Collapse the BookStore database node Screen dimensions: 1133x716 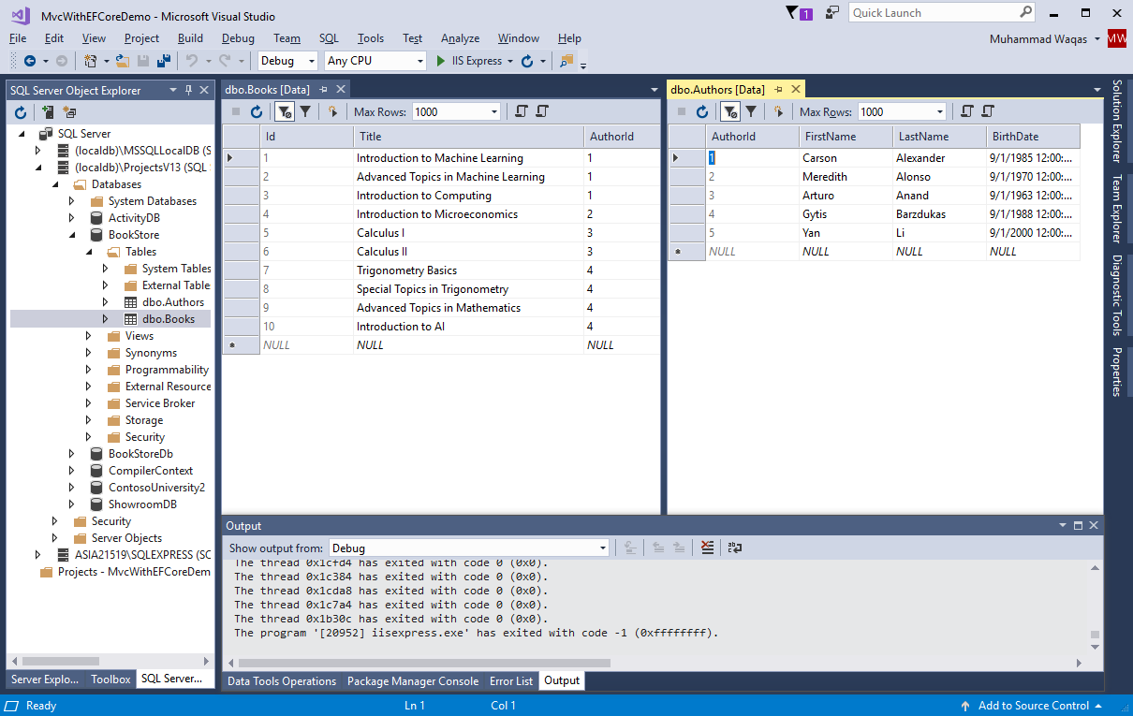point(72,235)
